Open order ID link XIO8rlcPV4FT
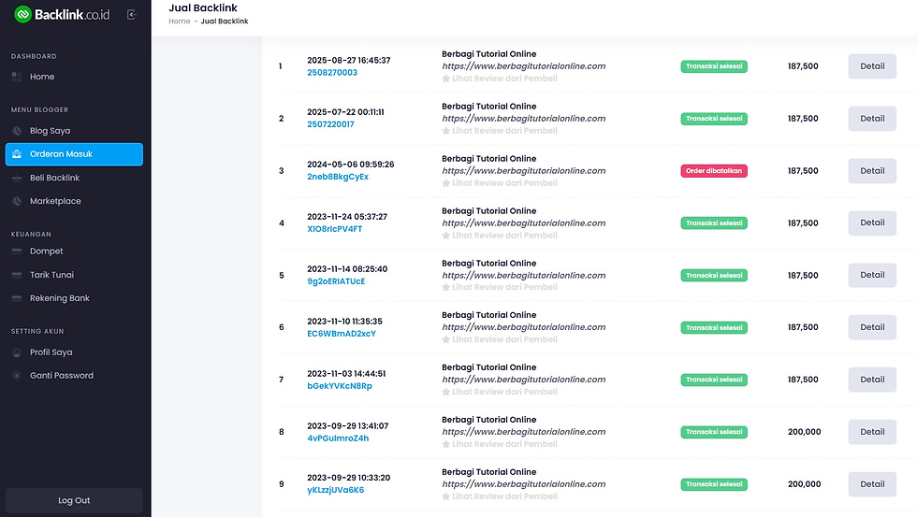The height and width of the screenshot is (517, 917). click(x=335, y=229)
